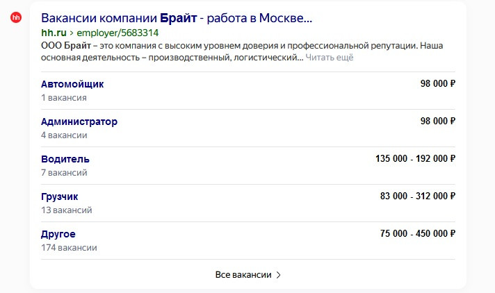Click the hh.ru domain link
The image size is (495, 293).
54,33
